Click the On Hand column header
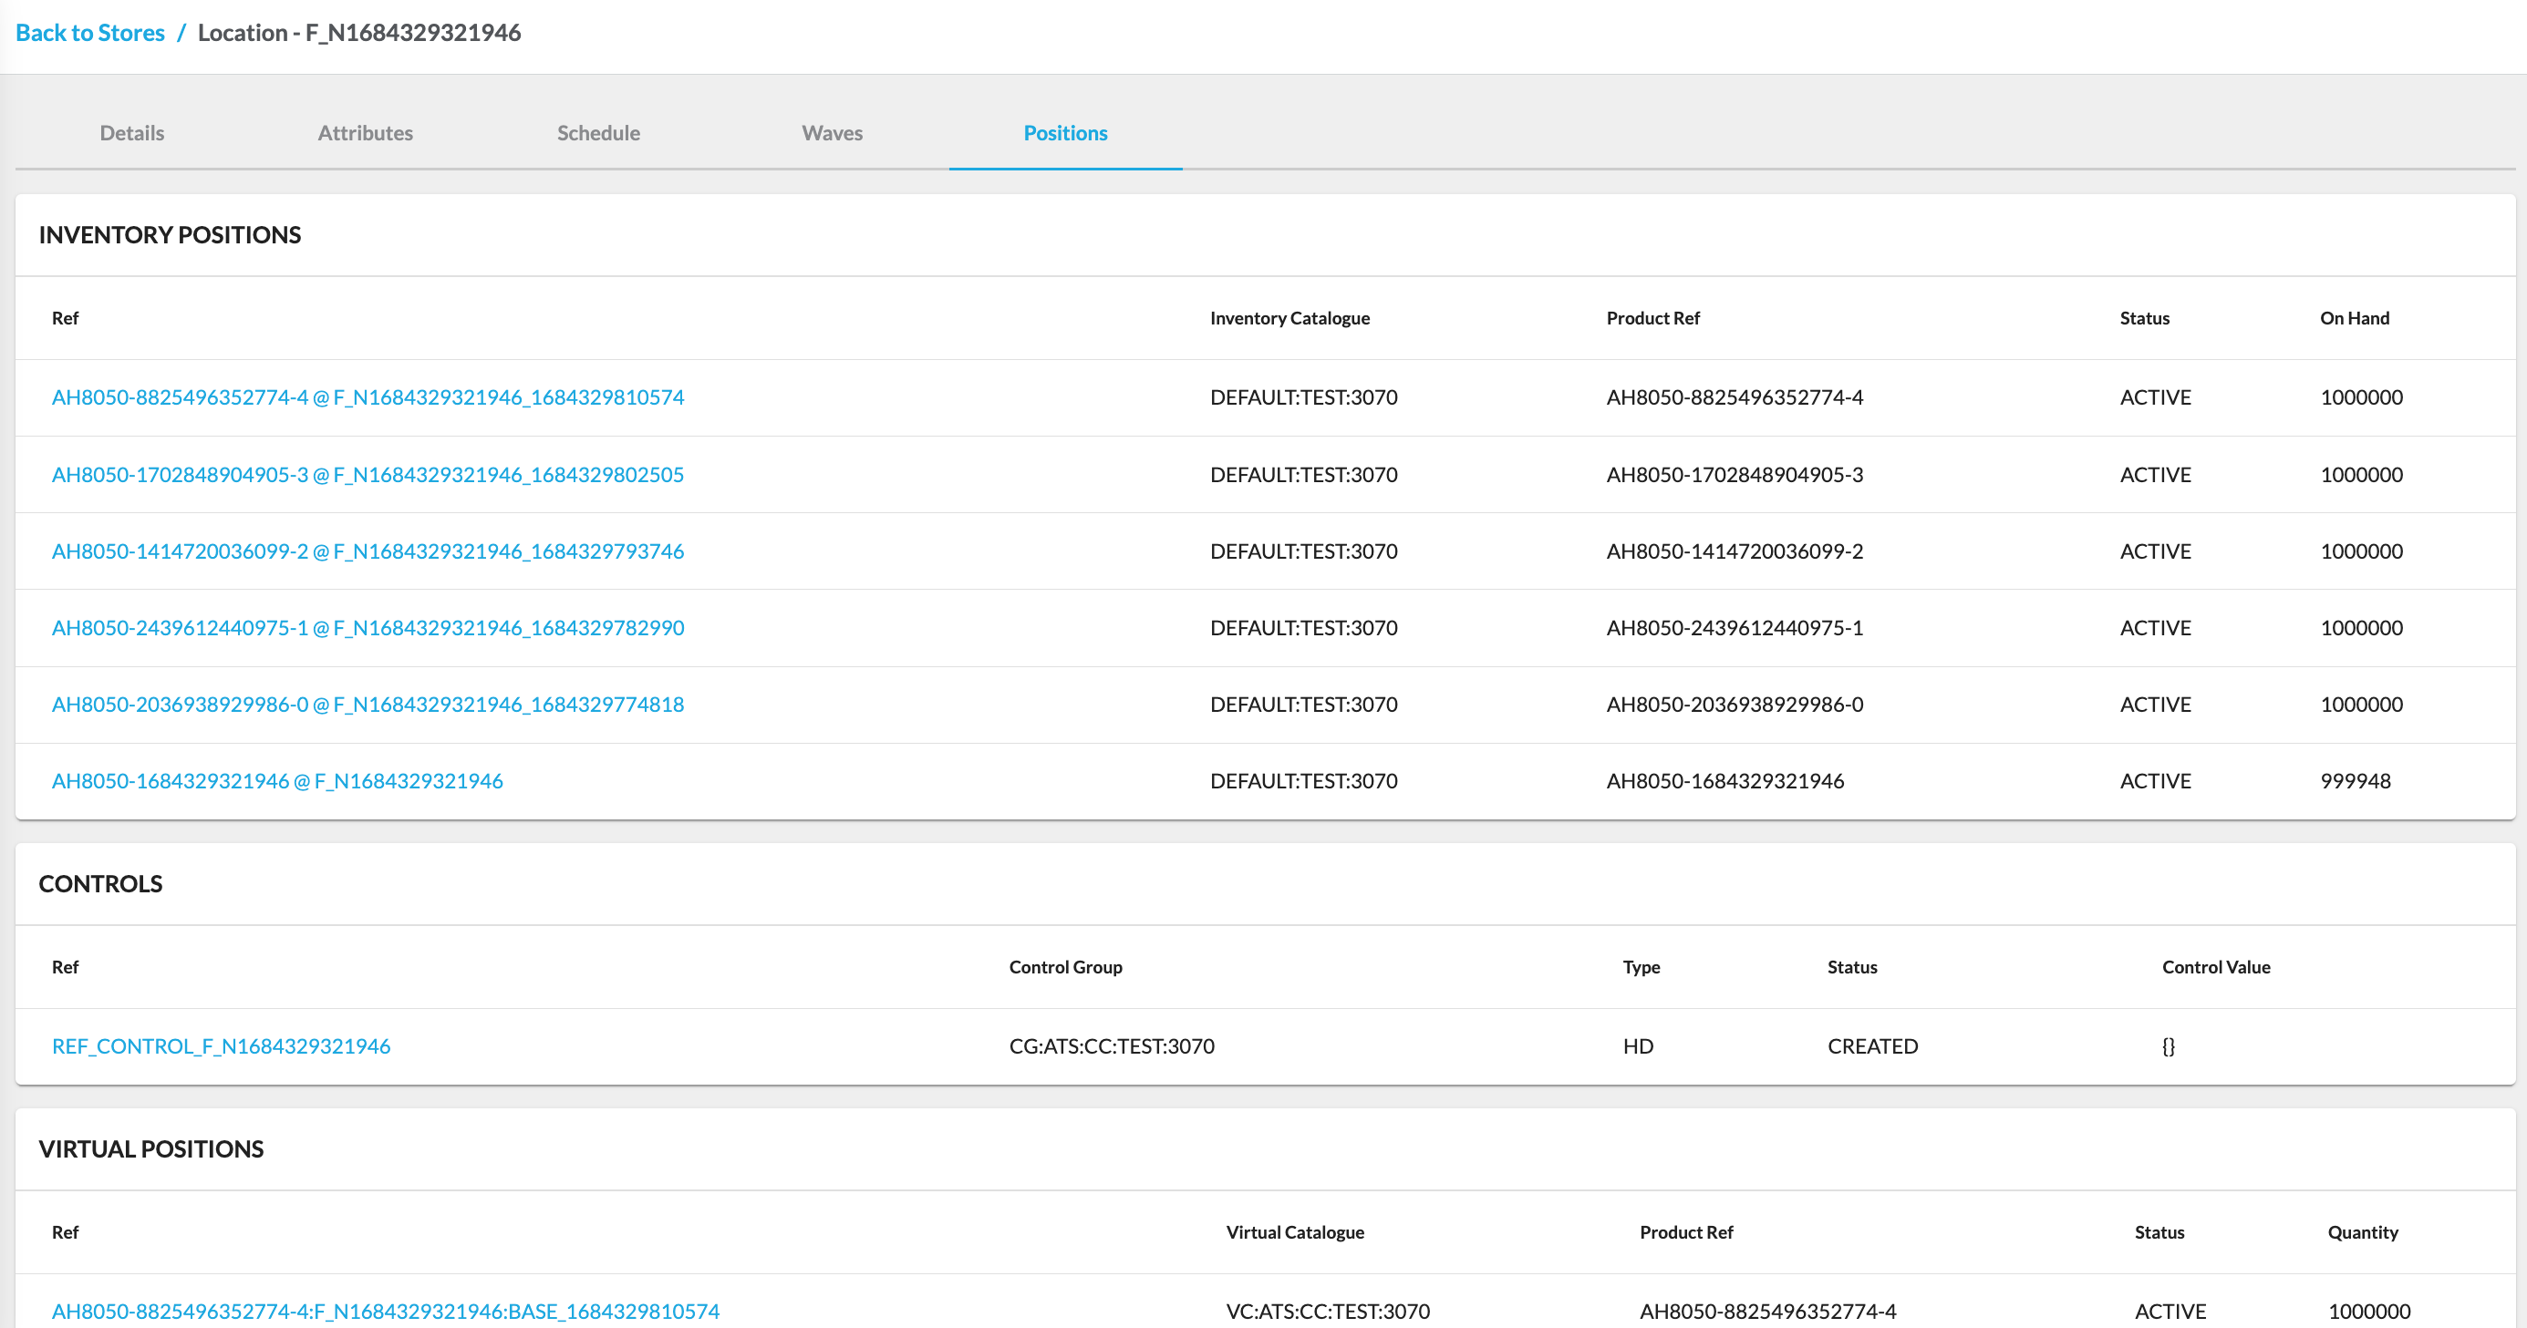 click(x=2354, y=318)
